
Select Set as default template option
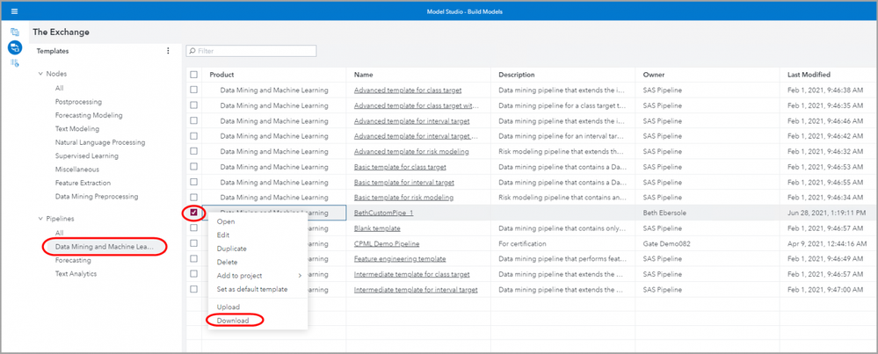coord(252,289)
